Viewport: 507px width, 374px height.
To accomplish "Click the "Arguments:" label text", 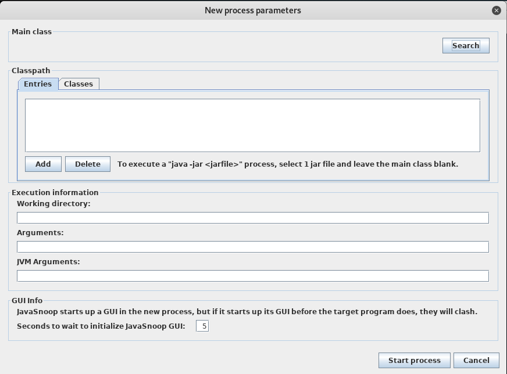I will point(40,233).
